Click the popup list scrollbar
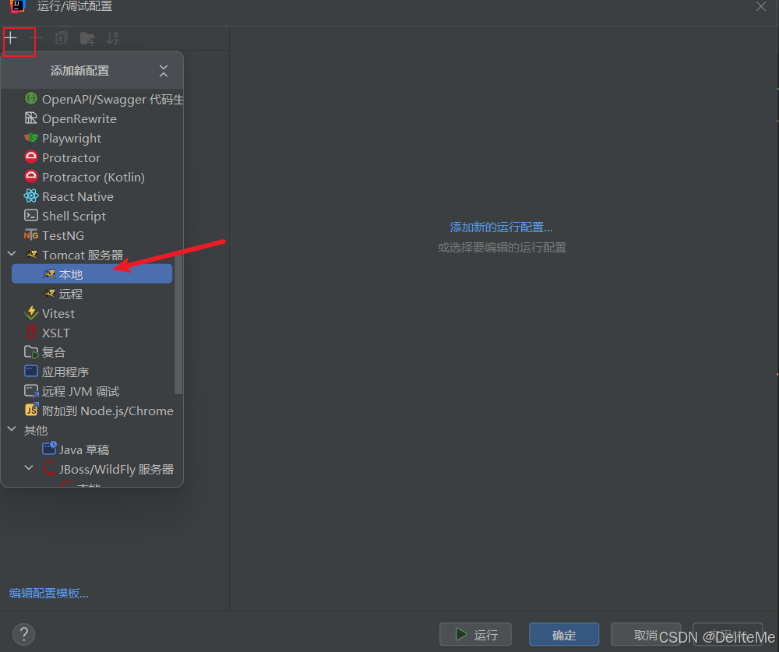Screen dimensions: 779x652 (x=178, y=324)
